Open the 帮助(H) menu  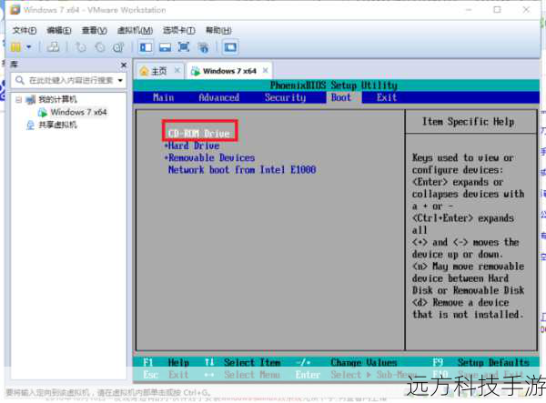[218, 30]
